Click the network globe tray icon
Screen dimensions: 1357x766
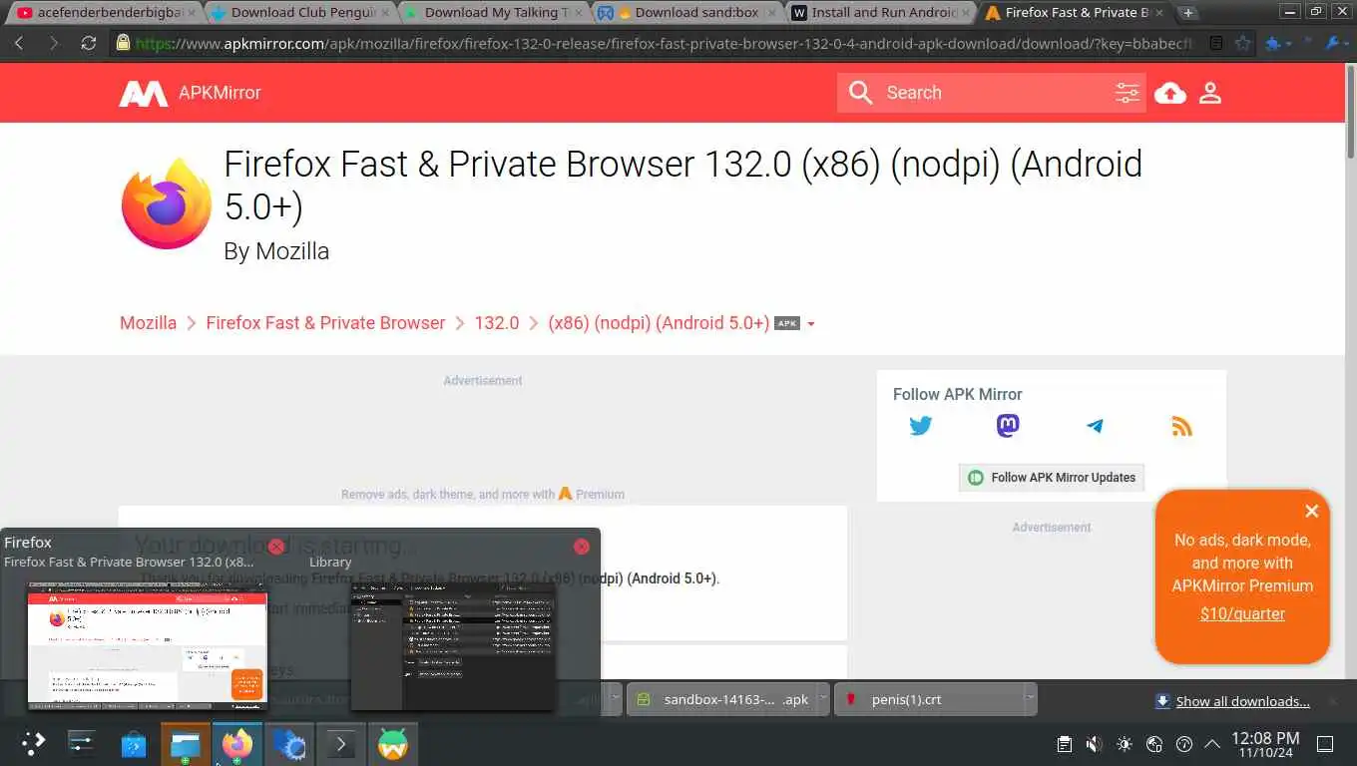[x=1154, y=744]
